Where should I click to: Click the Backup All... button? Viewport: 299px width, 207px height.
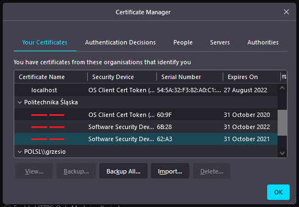pos(123,171)
